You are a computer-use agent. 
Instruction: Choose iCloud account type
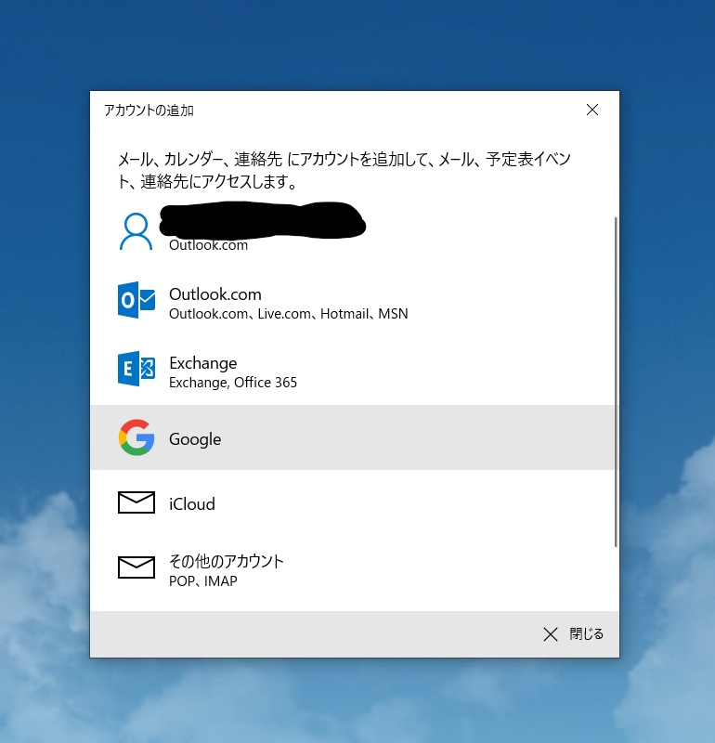tap(353, 502)
